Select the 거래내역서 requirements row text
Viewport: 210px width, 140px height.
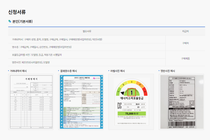tap(57, 39)
